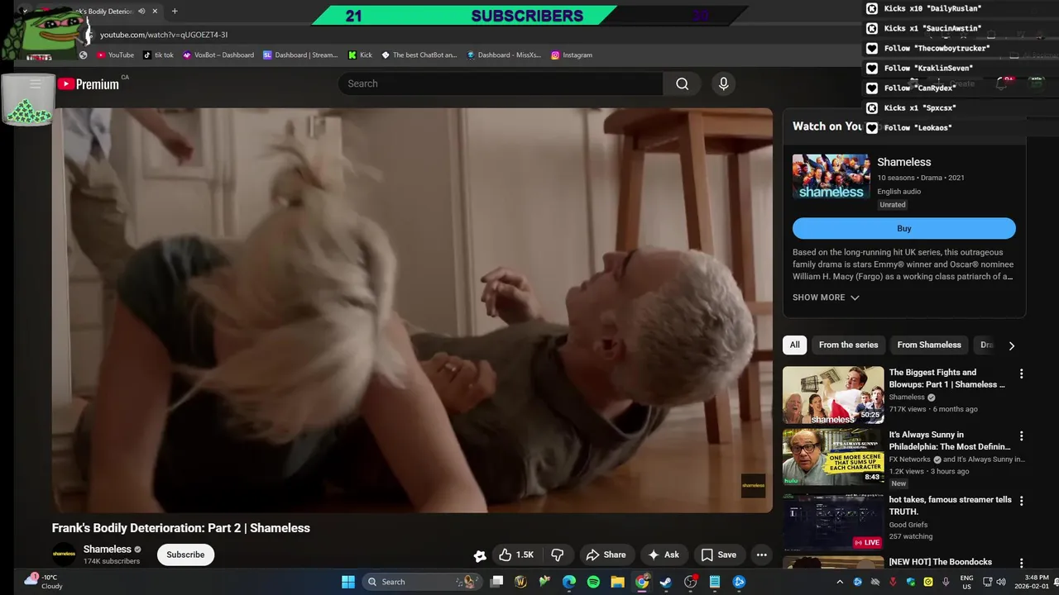Image resolution: width=1059 pixels, height=595 pixels.
Task: Open Steam from the taskbar
Action: [666, 582]
